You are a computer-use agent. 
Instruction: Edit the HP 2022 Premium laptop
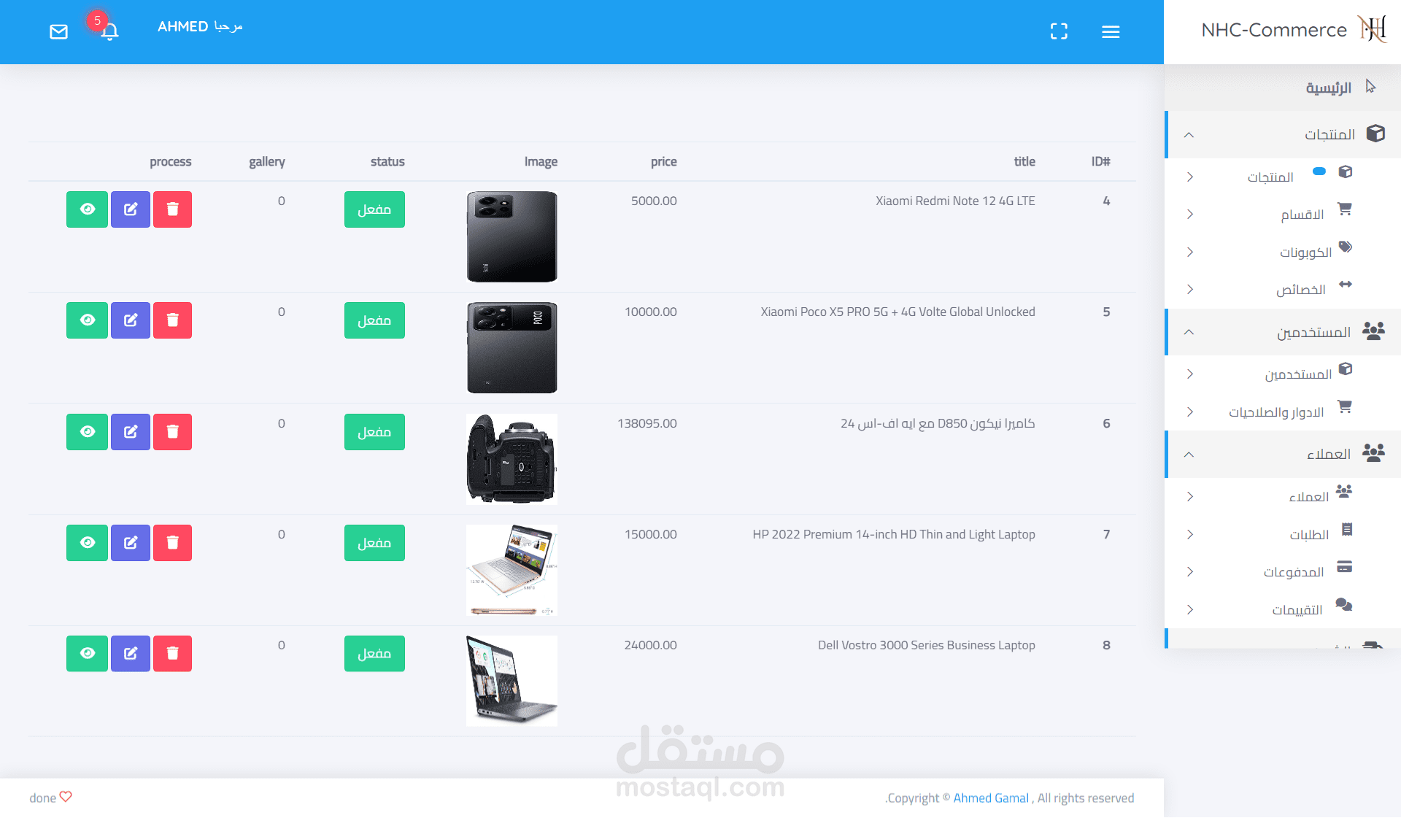[131, 543]
